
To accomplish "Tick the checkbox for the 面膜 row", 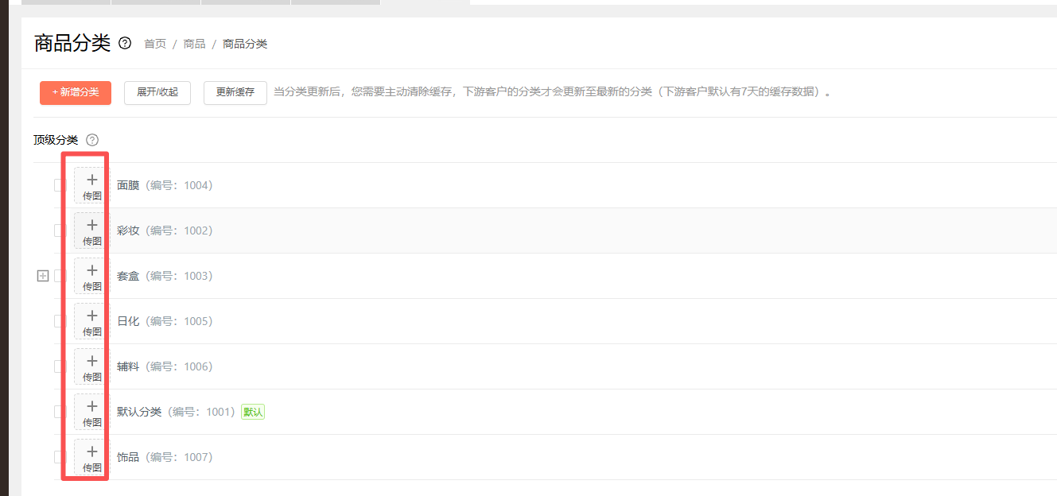I will (58, 185).
